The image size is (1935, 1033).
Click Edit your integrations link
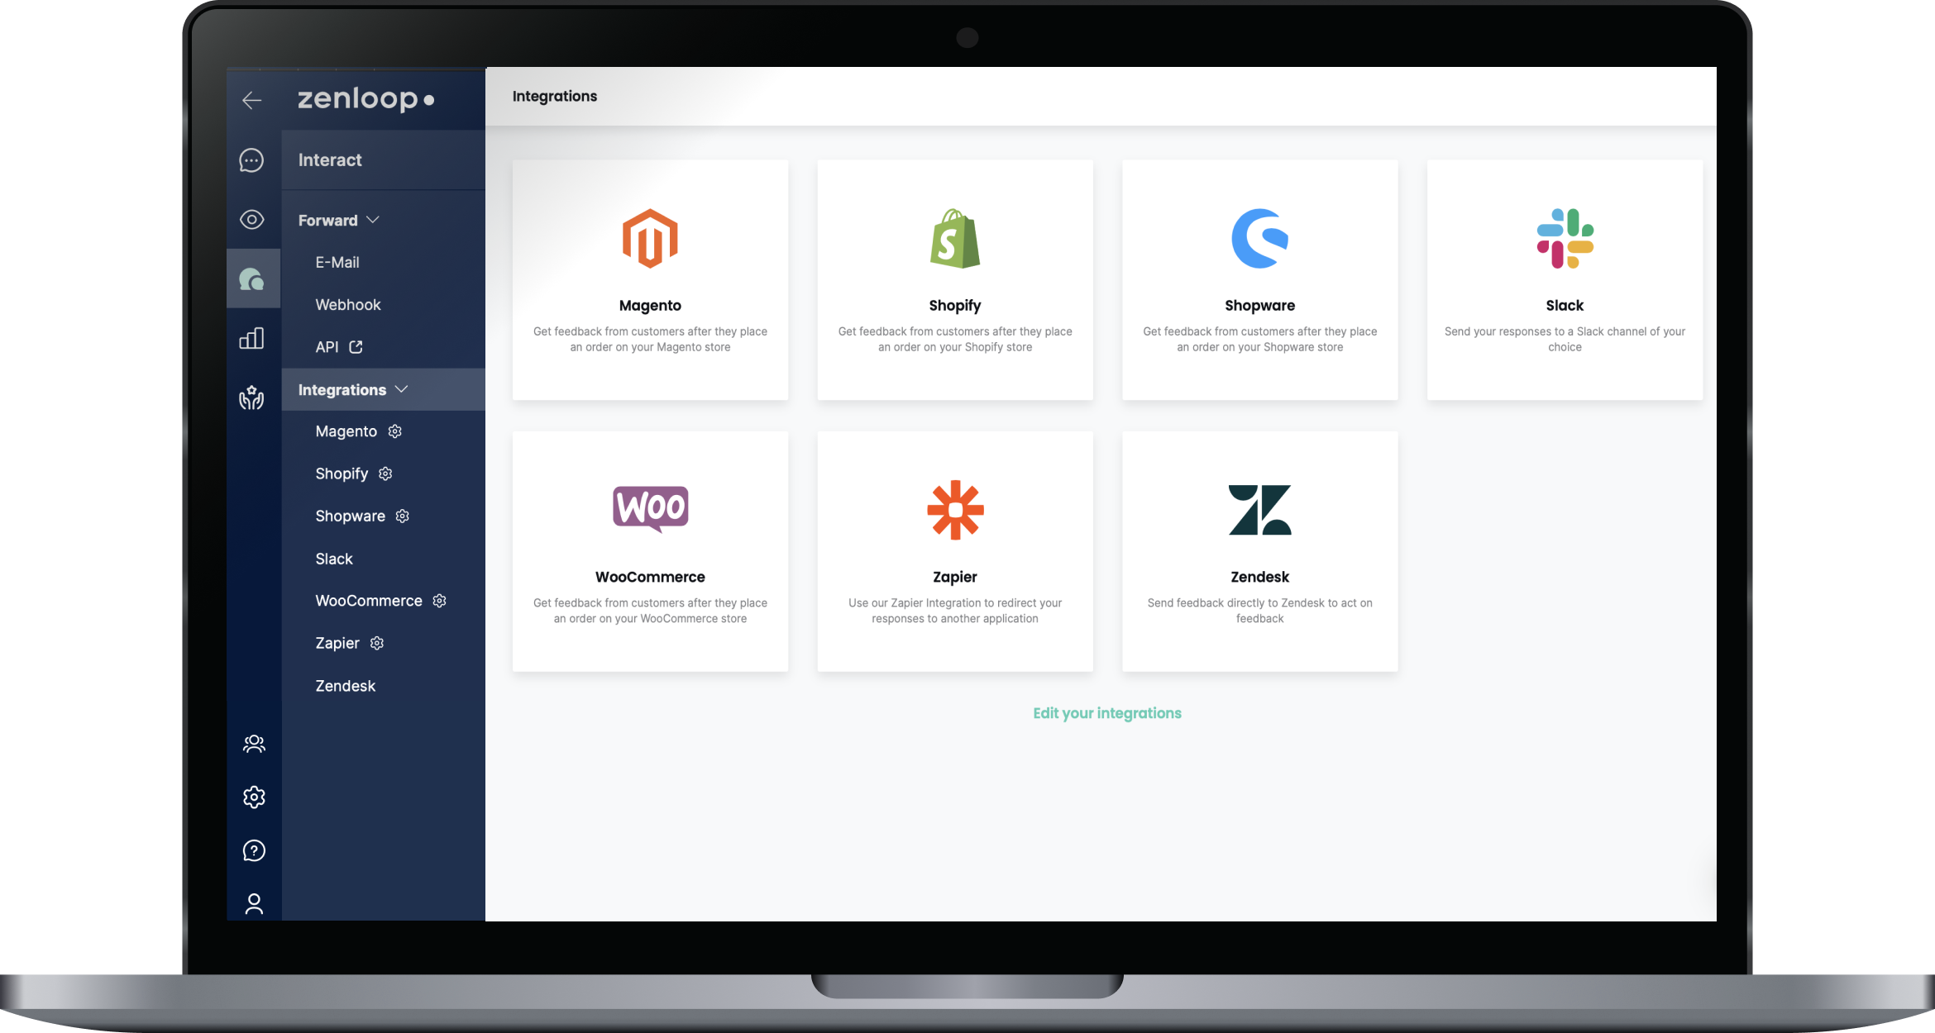pos(1107,712)
